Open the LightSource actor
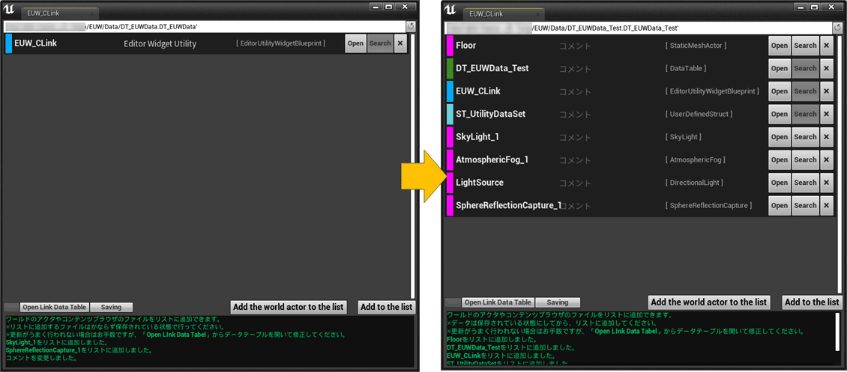The image size is (847, 372). tap(780, 183)
